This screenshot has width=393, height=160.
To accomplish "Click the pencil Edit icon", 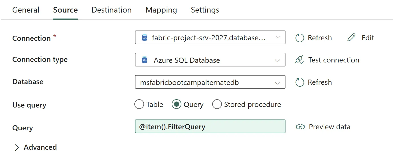I will click(352, 38).
